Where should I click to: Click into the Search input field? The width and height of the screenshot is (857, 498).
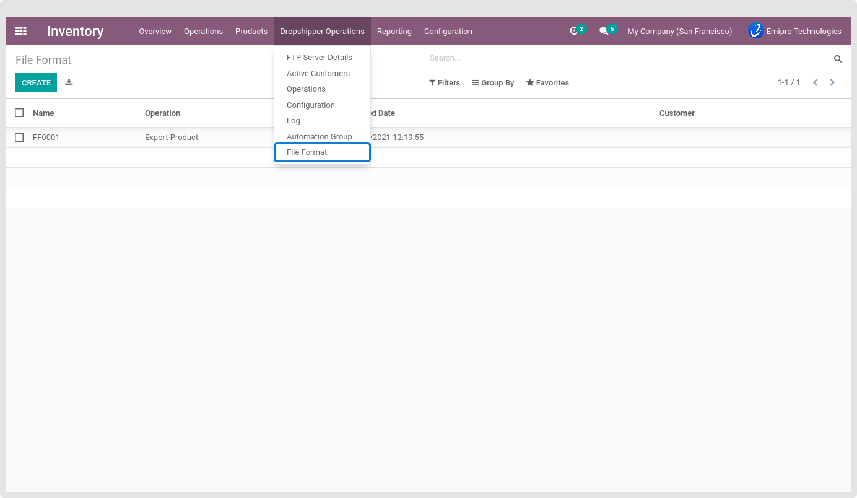[x=629, y=58]
